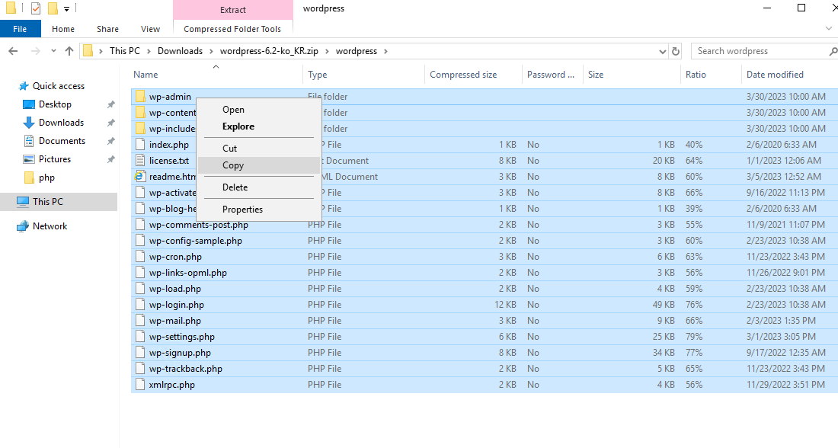Click the search magnifier icon
The height and width of the screenshot is (448, 838).
(833, 51)
